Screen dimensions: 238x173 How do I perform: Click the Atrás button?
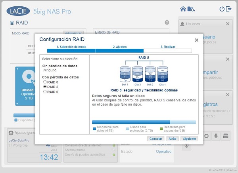coord(173,139)
